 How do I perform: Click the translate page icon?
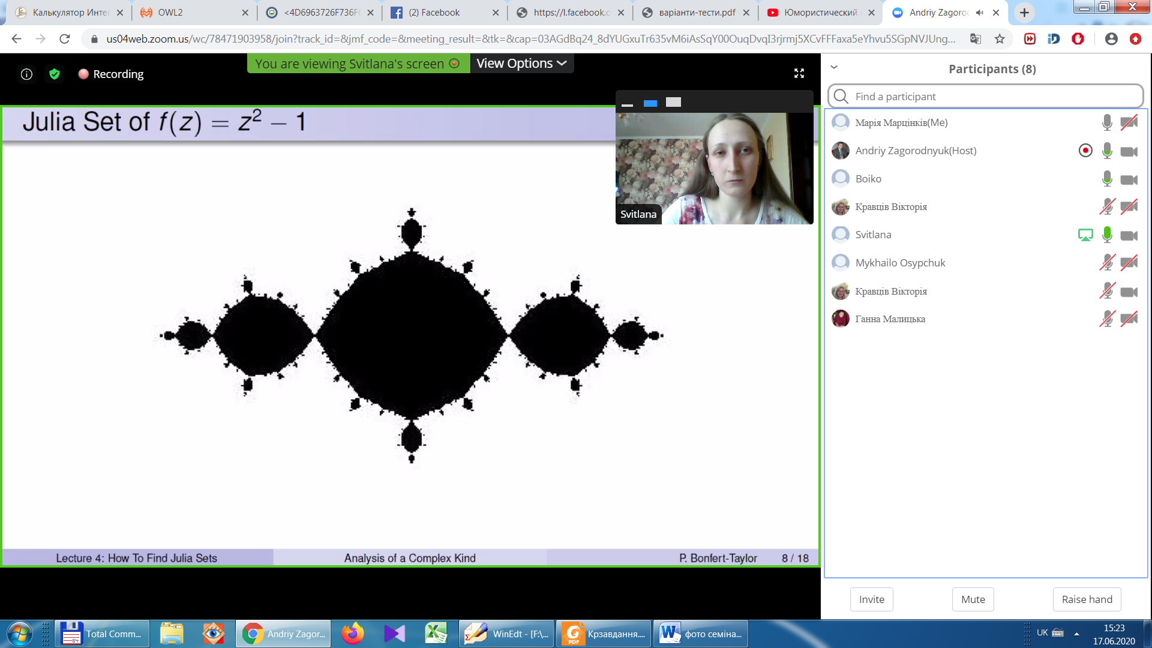[x=976, y=39]
